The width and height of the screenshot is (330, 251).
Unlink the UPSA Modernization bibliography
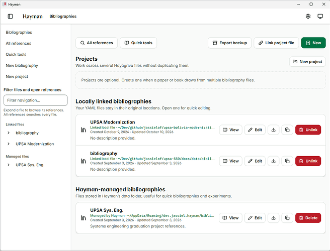(308, 130)
